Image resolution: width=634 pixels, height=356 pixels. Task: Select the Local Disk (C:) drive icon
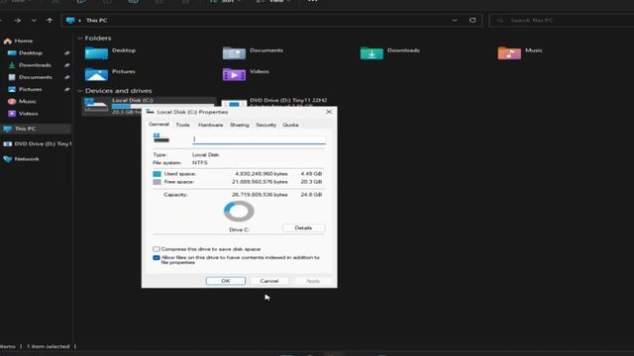pyautogui.click(x=96, y=105)
